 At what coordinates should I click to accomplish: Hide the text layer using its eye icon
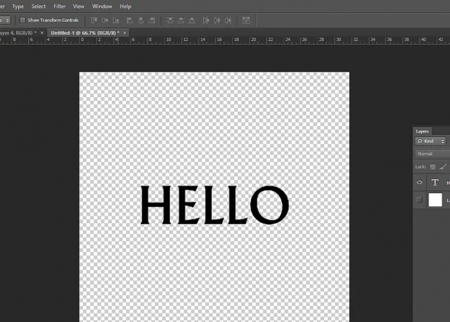click(x=419, y=183)
